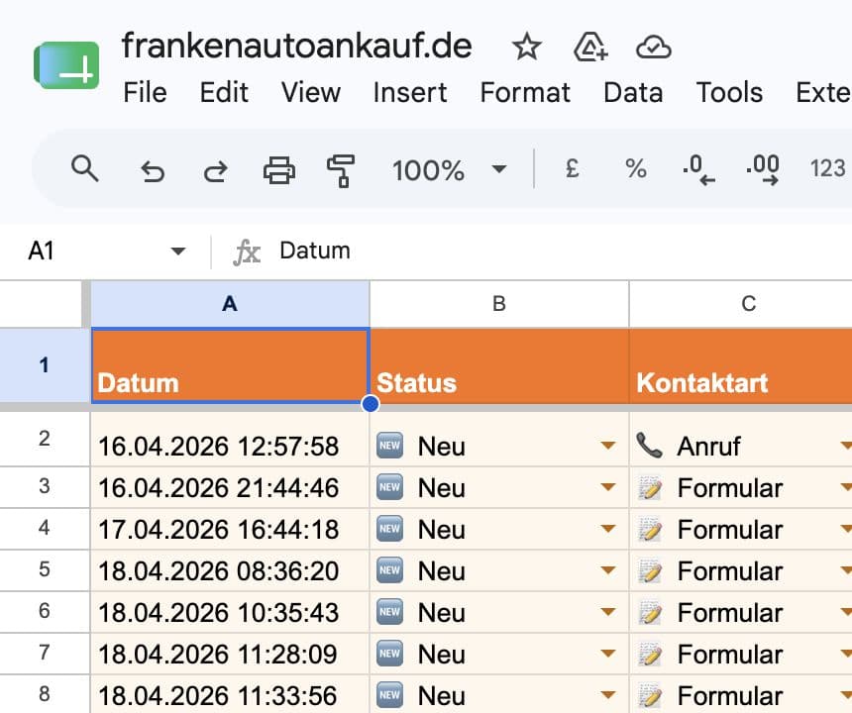Click the fill handle of cell A1
Screen dimensions: 852x713
[371, 403]
